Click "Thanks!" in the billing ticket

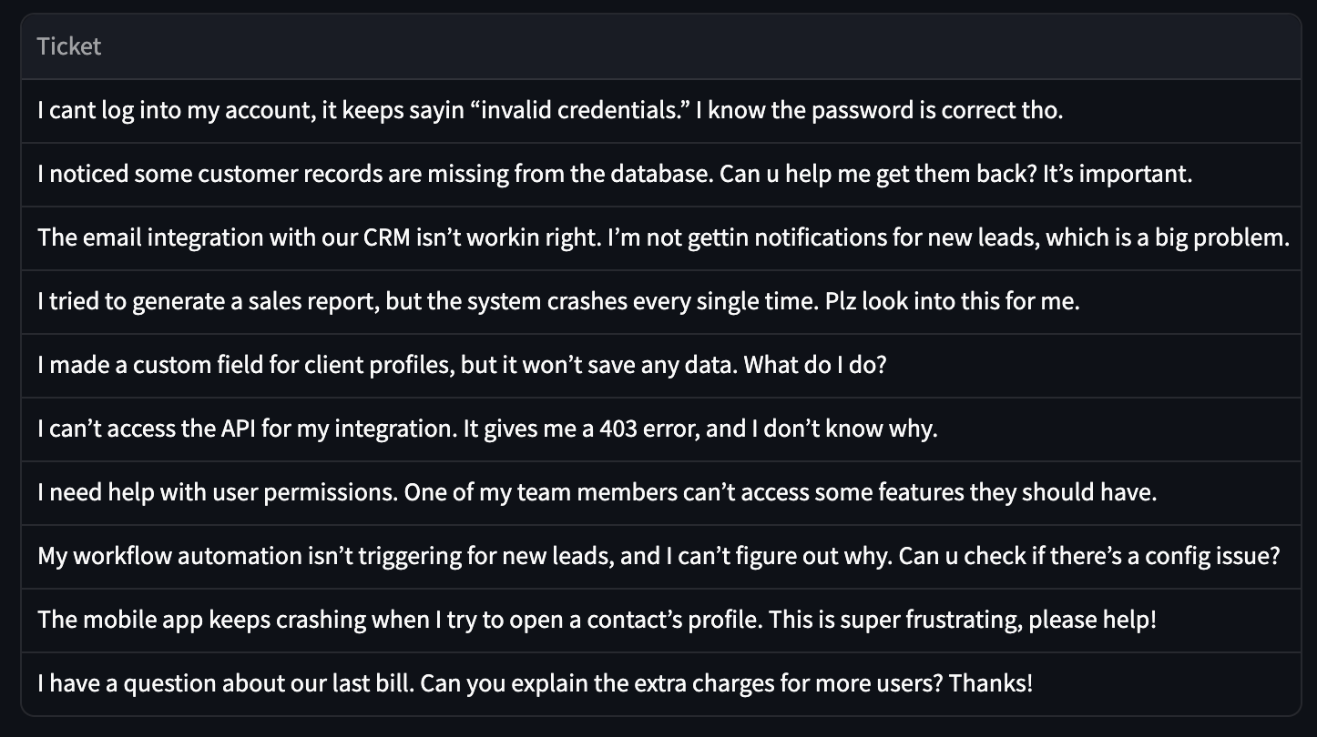click(x=991, y=684)
